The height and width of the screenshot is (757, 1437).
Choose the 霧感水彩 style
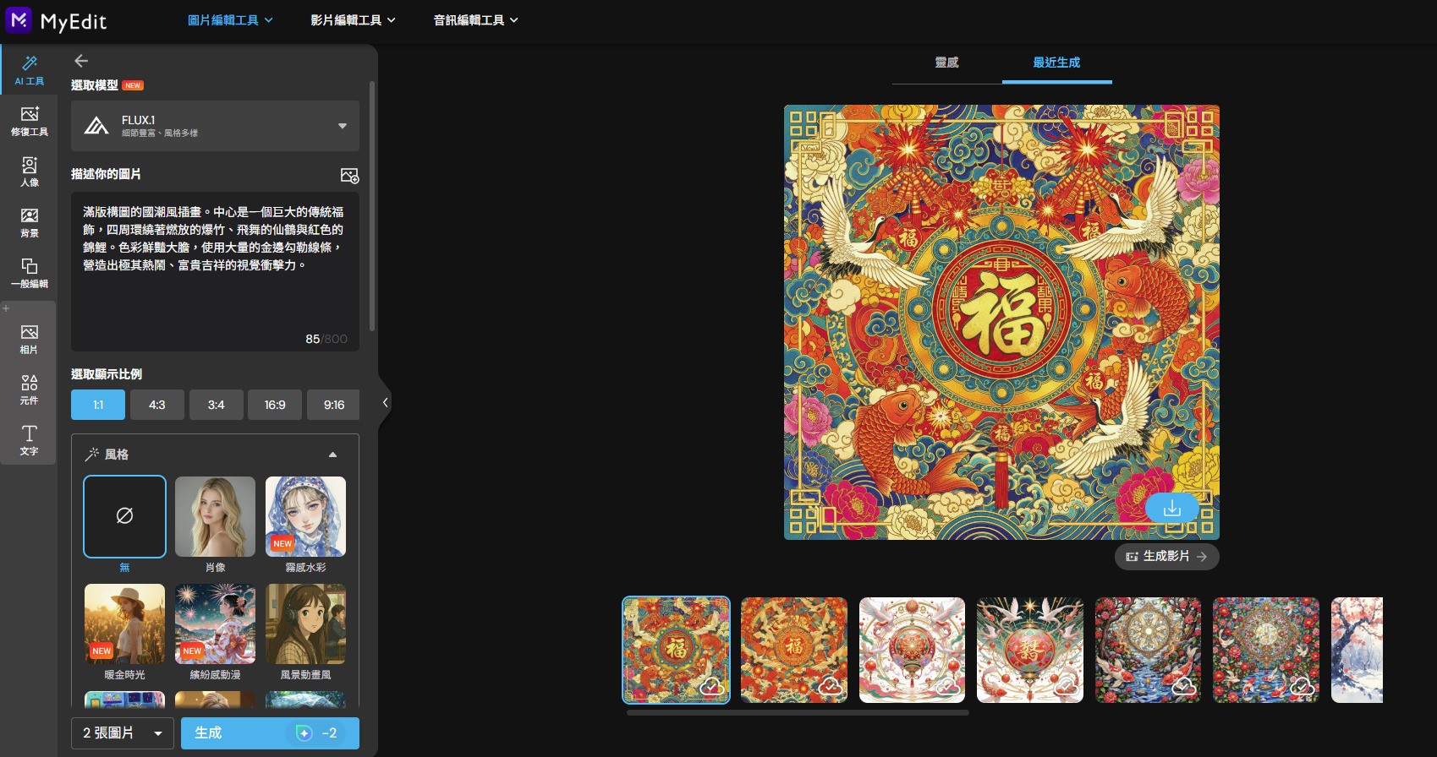pos(305,516)
